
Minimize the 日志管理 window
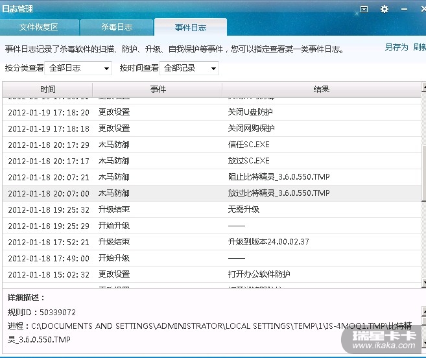coord(404,10)
